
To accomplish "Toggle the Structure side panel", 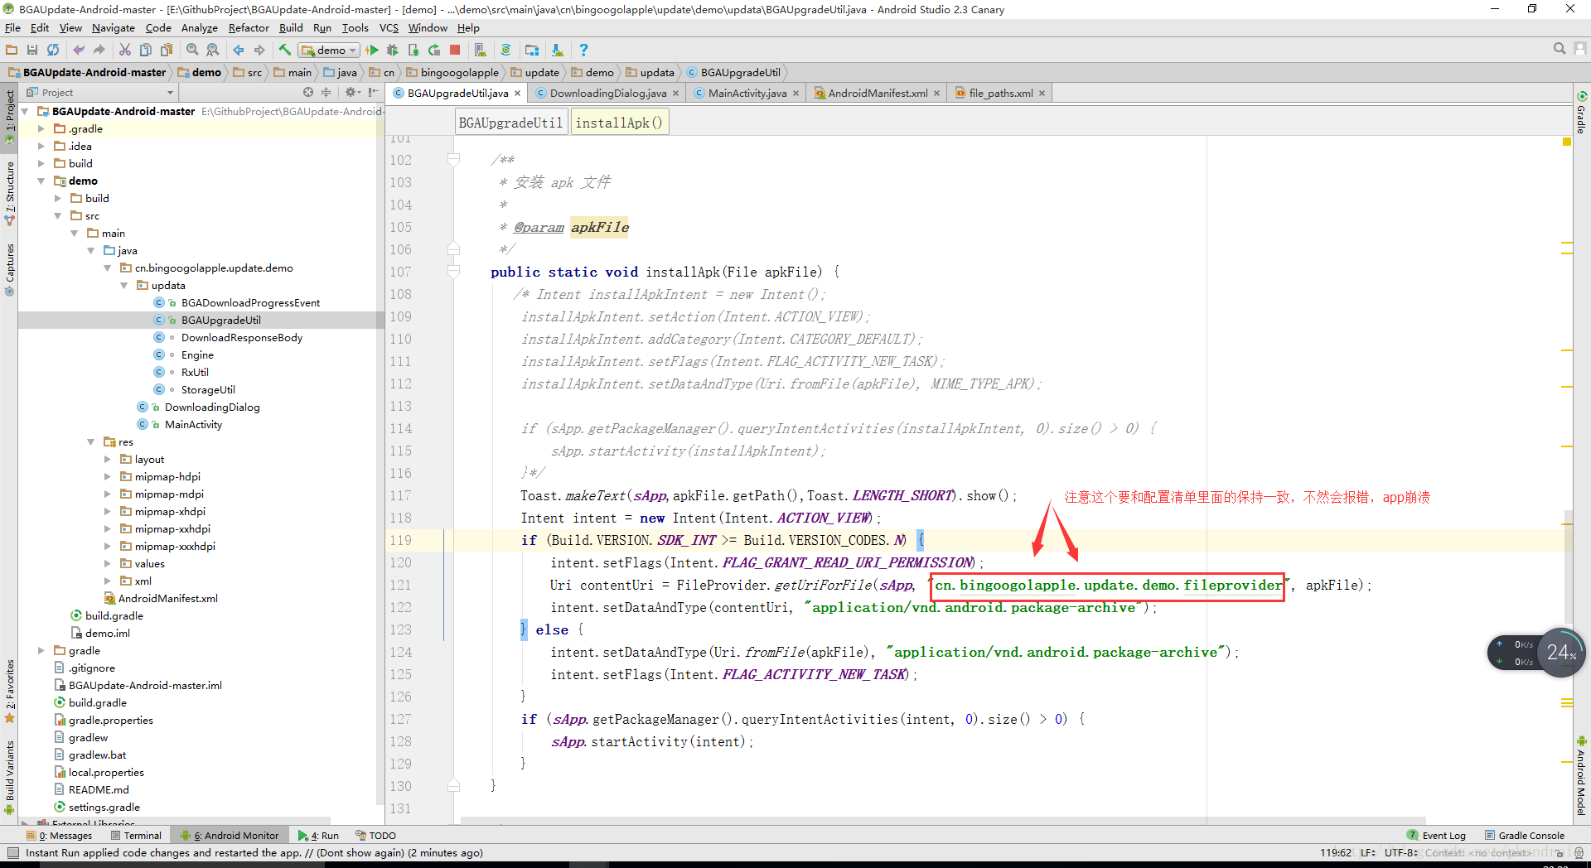I will pyautogui.click(x=10, y=194).
